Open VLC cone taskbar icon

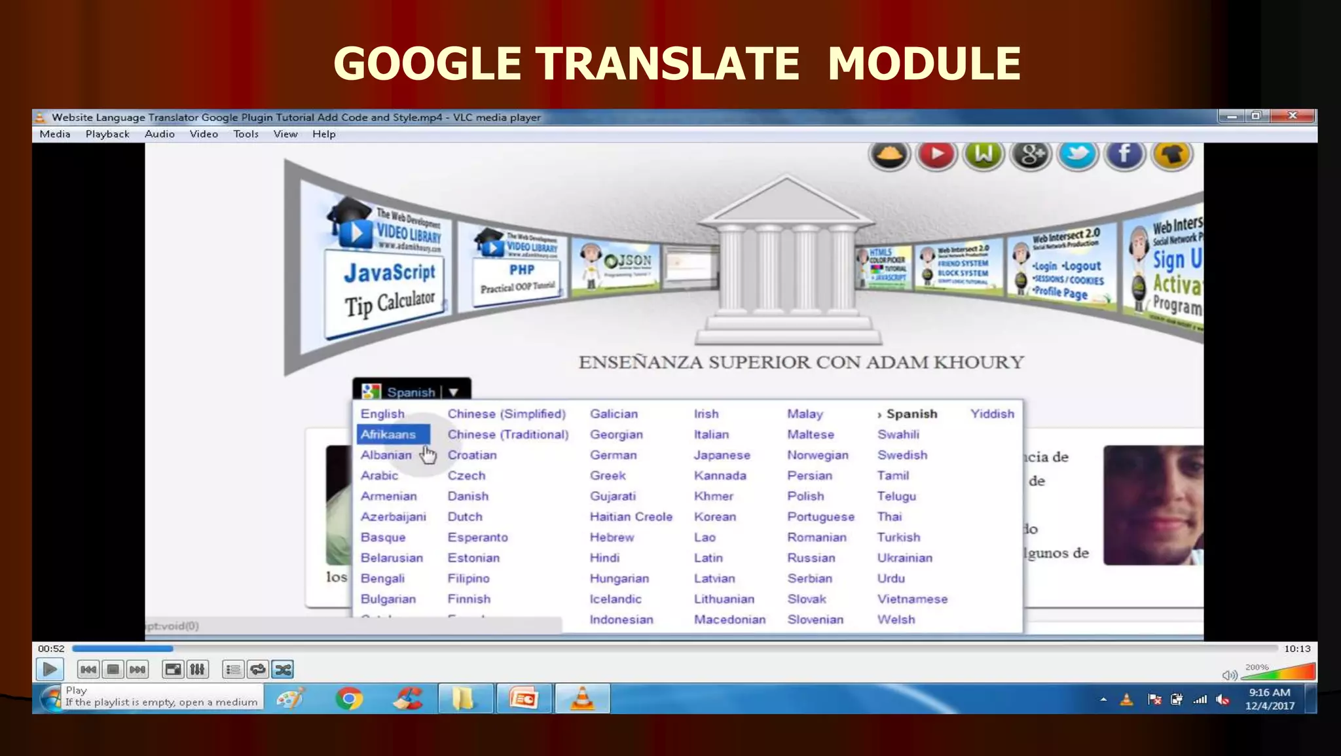(x=582, y=698)
